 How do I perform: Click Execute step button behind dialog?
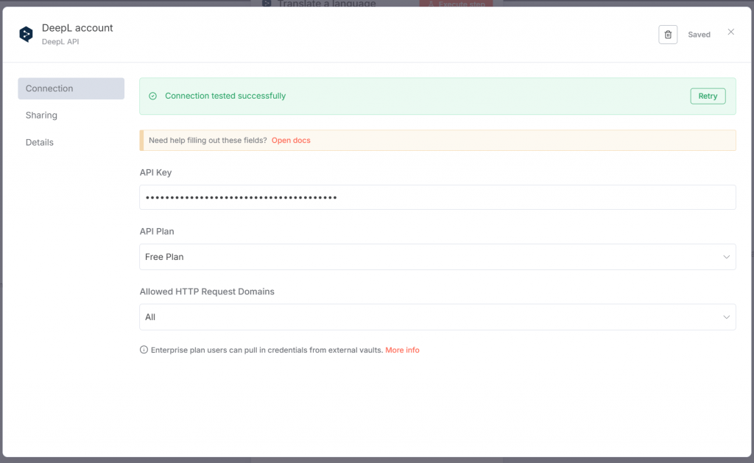click(x=456, y=4)
